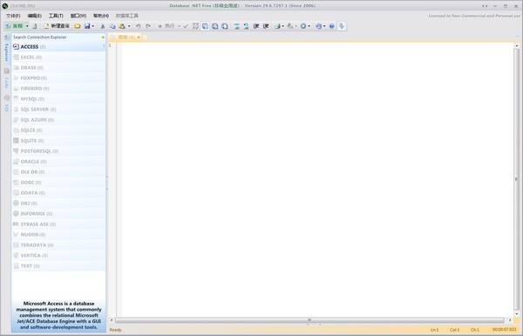Viewport: 523px width, 336px height.
Task: Click the blue help question mark icon
Action: [x=331, y=26]
